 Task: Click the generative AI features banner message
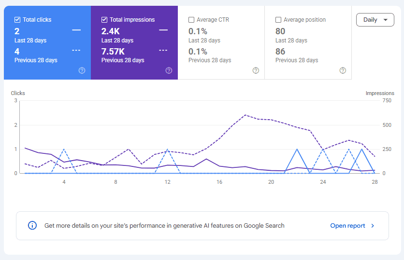click(164, 226)
